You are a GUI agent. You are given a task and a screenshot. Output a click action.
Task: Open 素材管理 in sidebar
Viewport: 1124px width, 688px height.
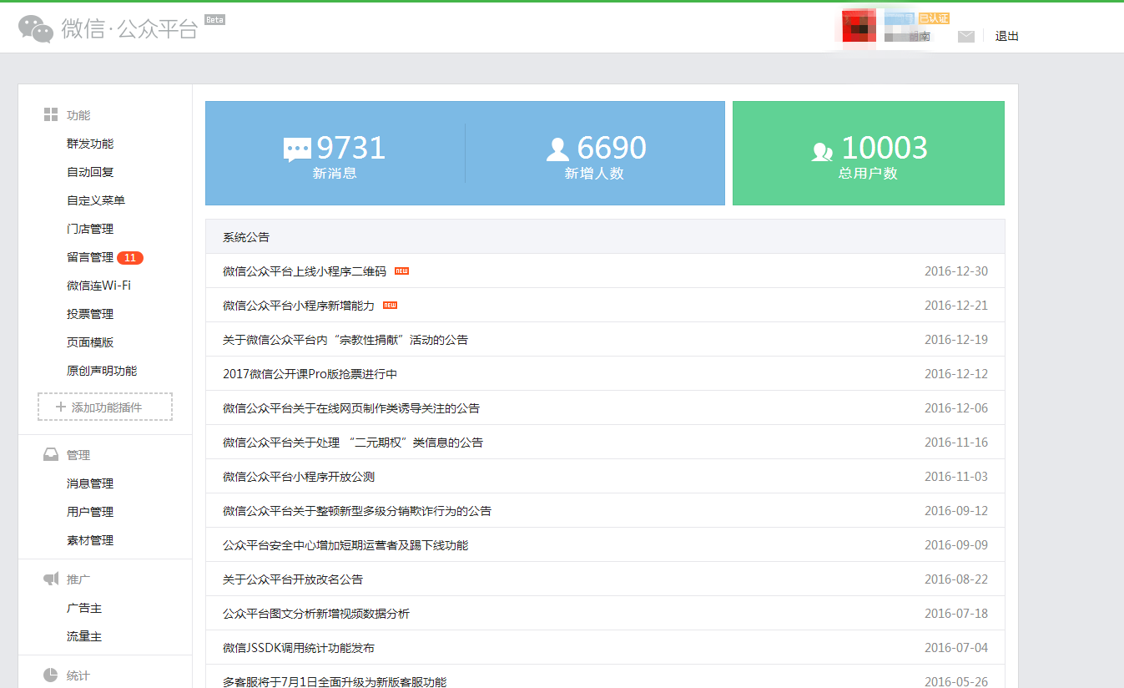pyautogui.click(x=90, y=540)
